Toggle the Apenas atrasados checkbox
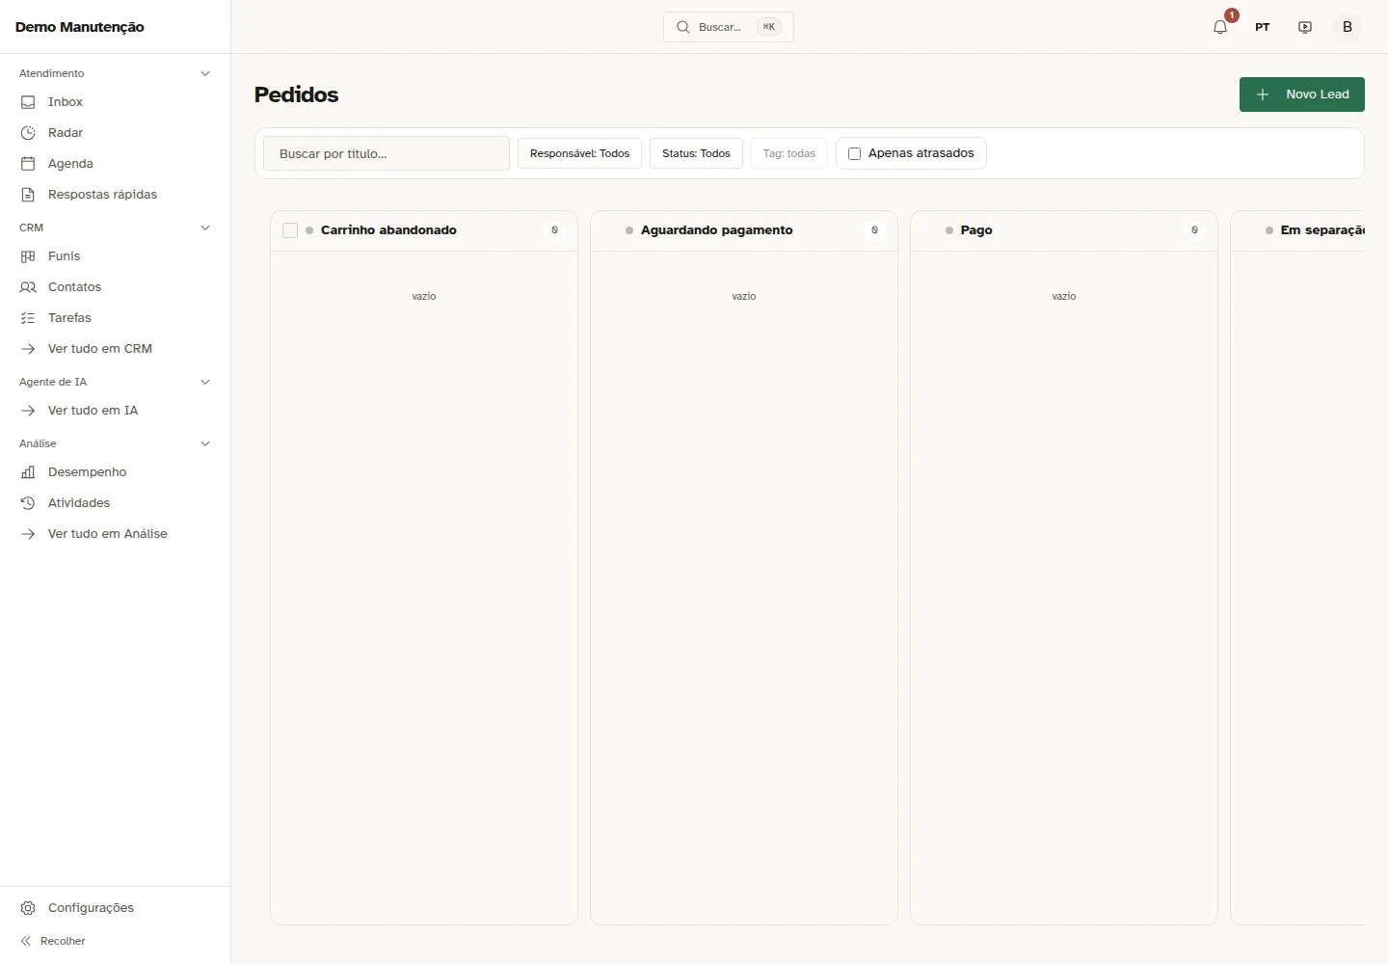1388x964 pixels. click(854, 153)
